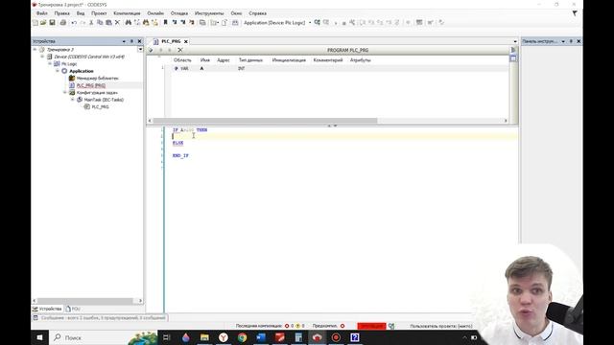Open the Проект menu
Screen dimensions: 614x345
coord(99,13)
